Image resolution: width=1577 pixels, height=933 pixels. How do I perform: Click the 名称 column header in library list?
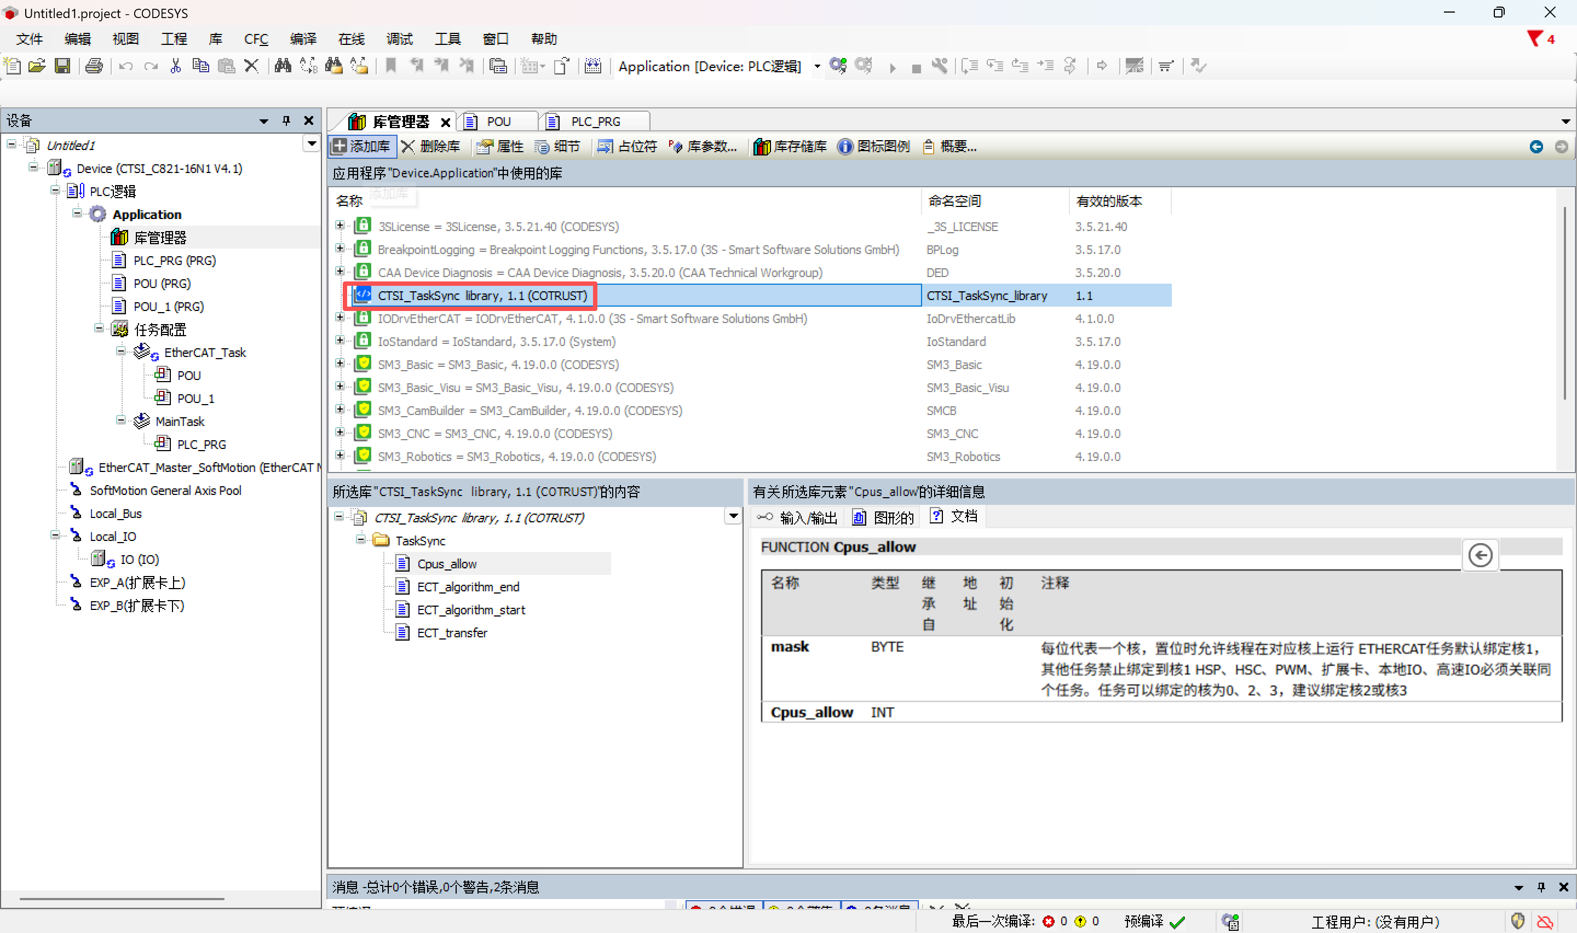tap(349, 200)
